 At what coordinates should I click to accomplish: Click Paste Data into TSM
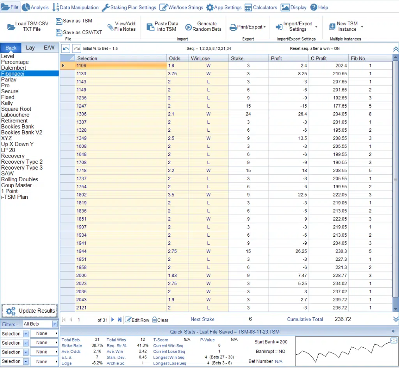(x=162, y=27)
